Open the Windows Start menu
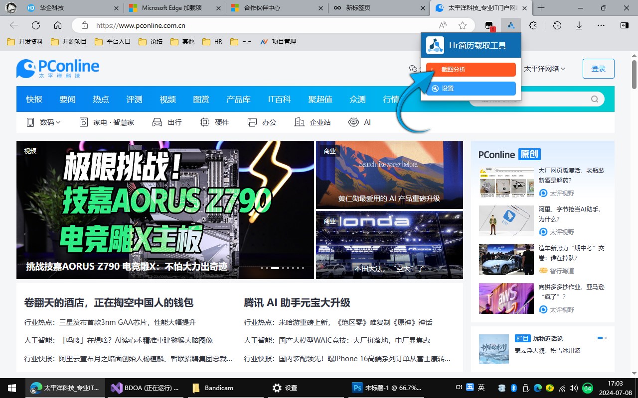The width and height of the screenshot is (638, 398). point(12,388)
